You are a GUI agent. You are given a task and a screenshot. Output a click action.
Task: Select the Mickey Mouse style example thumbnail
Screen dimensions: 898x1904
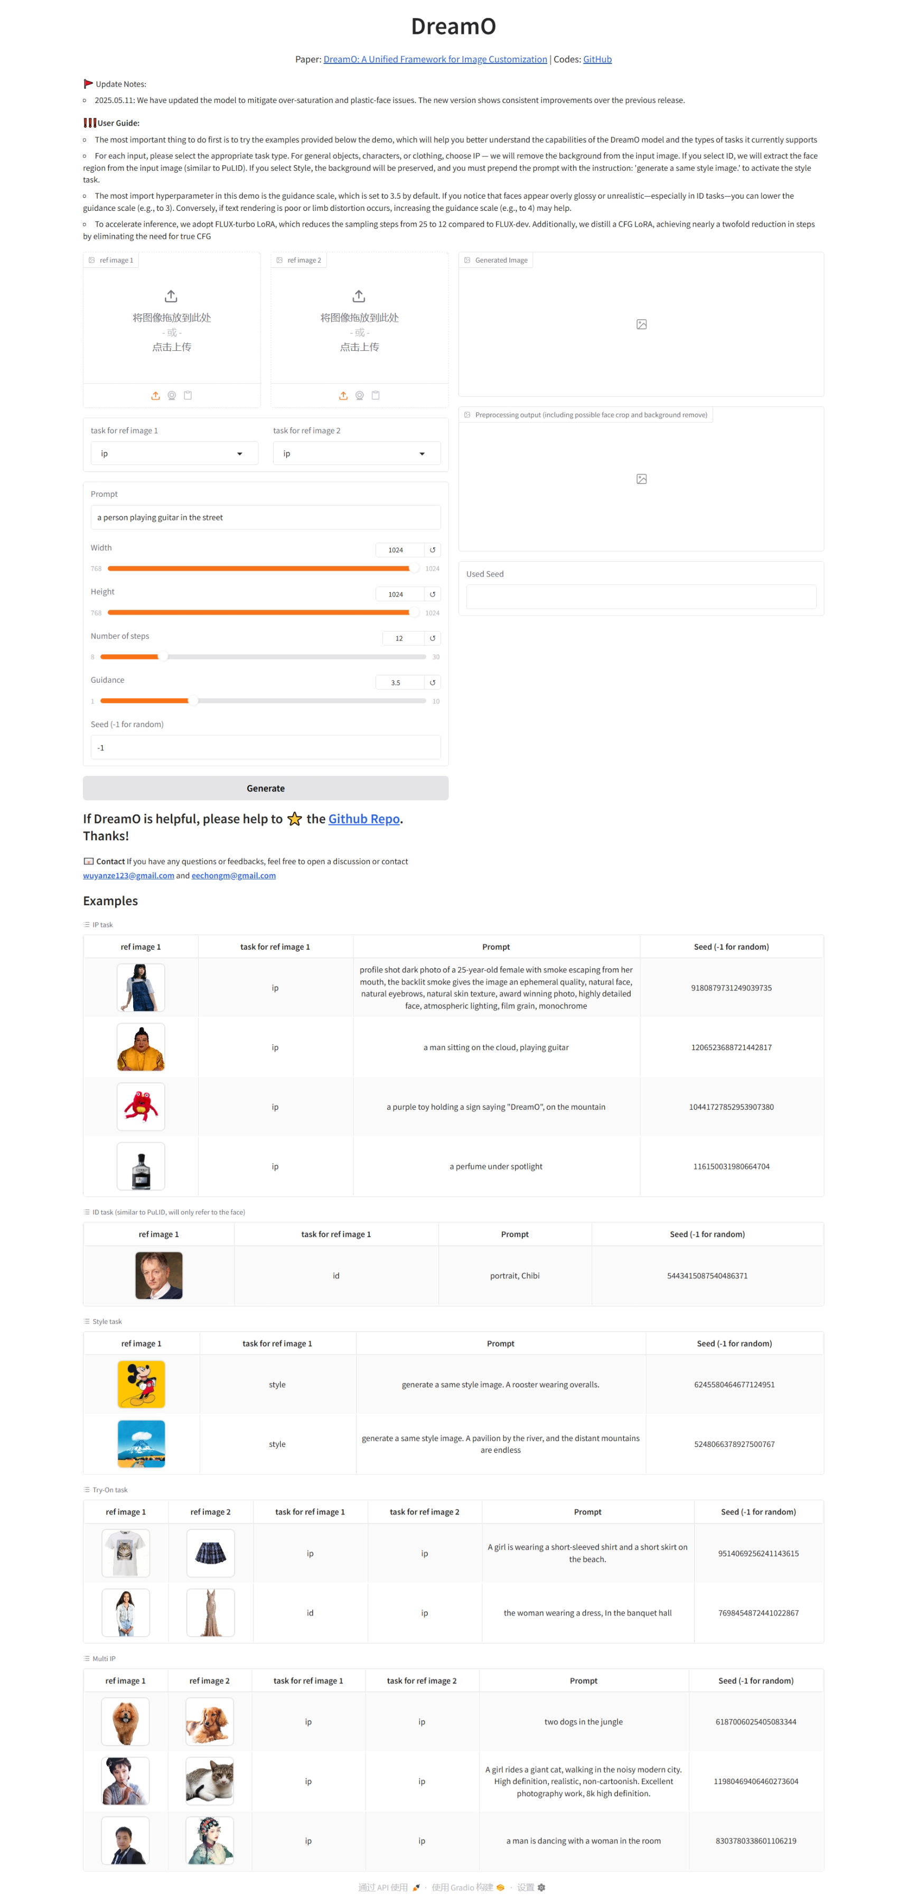141,1383
